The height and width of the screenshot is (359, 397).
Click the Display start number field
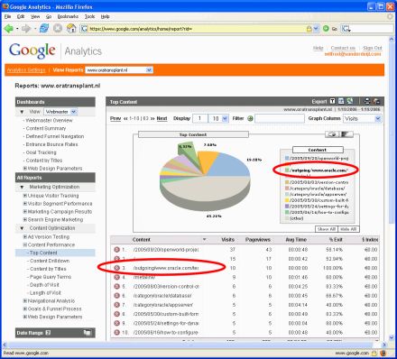(200, 118)
